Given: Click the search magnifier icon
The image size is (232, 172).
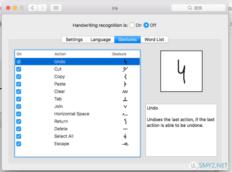Looking at the screenshot, I should click(x=190, y=8).
